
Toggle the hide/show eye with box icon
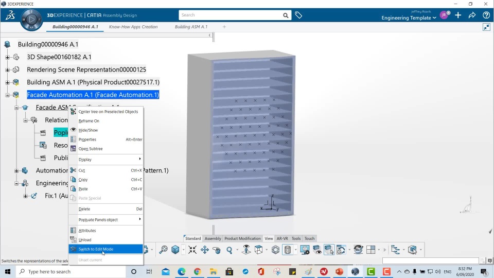click(317, 250)
